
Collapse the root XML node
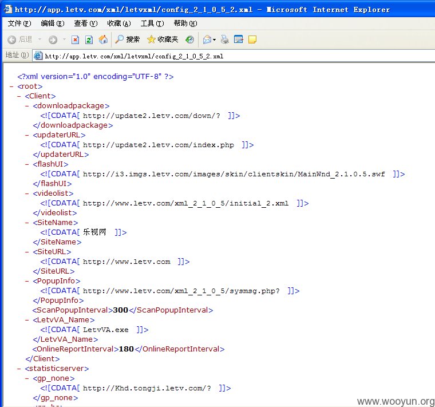click(11, 86)
